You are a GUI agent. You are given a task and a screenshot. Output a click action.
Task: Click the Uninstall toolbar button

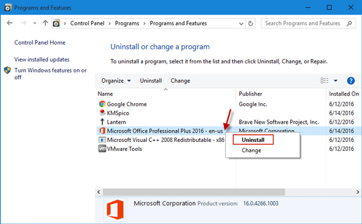click(151, 80)
